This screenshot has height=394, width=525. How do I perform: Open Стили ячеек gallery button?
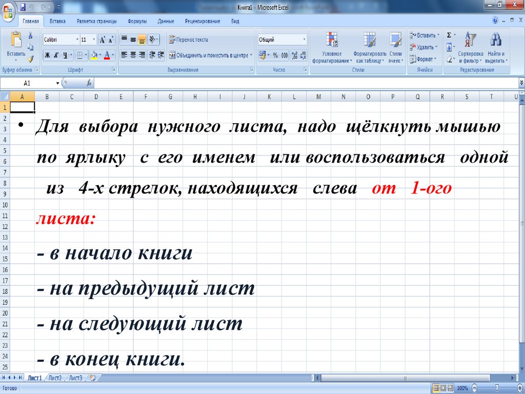[x=396, y=48]
